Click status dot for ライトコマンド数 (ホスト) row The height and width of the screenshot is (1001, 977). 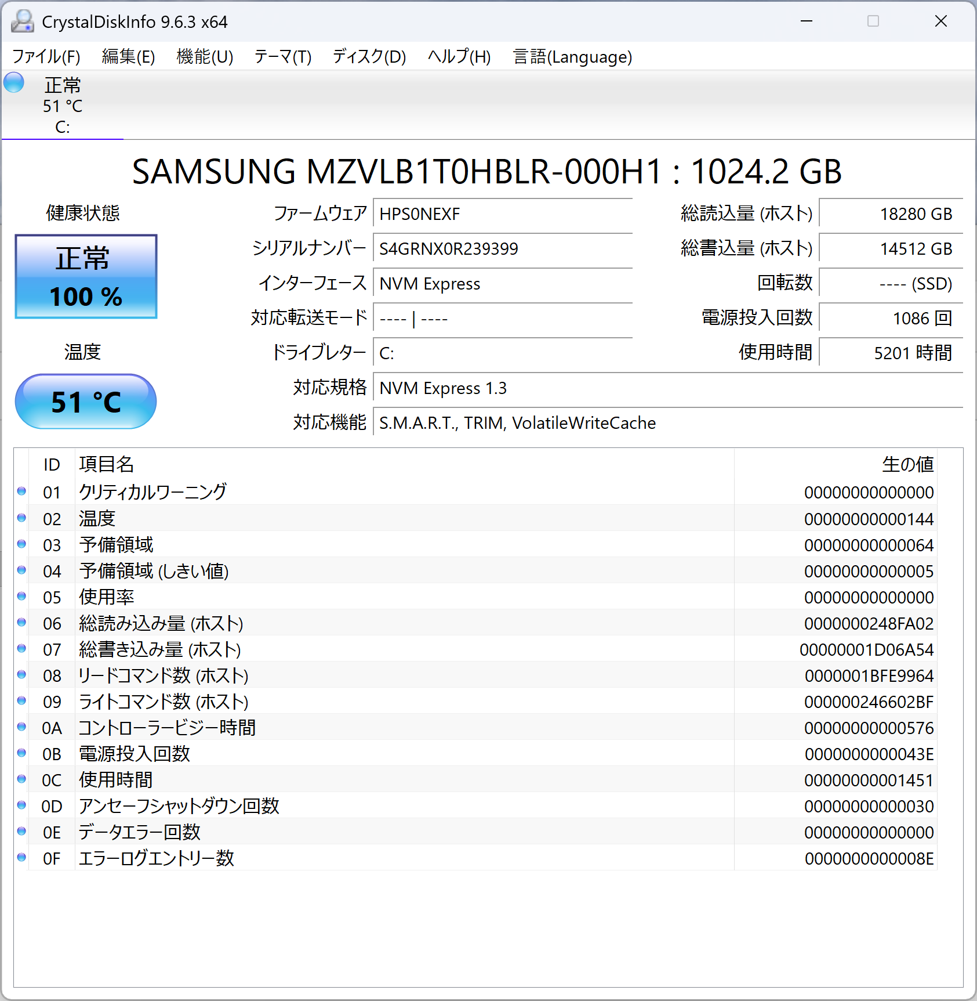[21, 700]
